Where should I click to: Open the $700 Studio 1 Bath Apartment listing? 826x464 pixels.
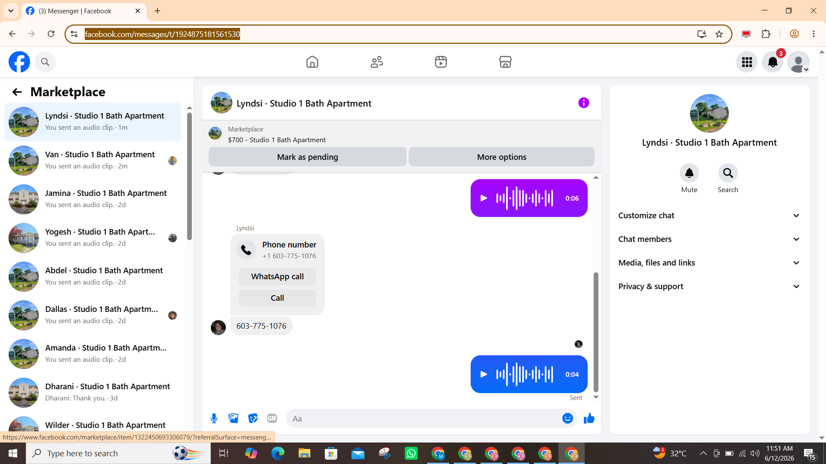(x=277, y=140)
